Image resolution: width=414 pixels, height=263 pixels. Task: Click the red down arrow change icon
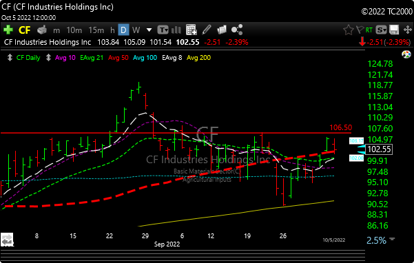(362, 42)
